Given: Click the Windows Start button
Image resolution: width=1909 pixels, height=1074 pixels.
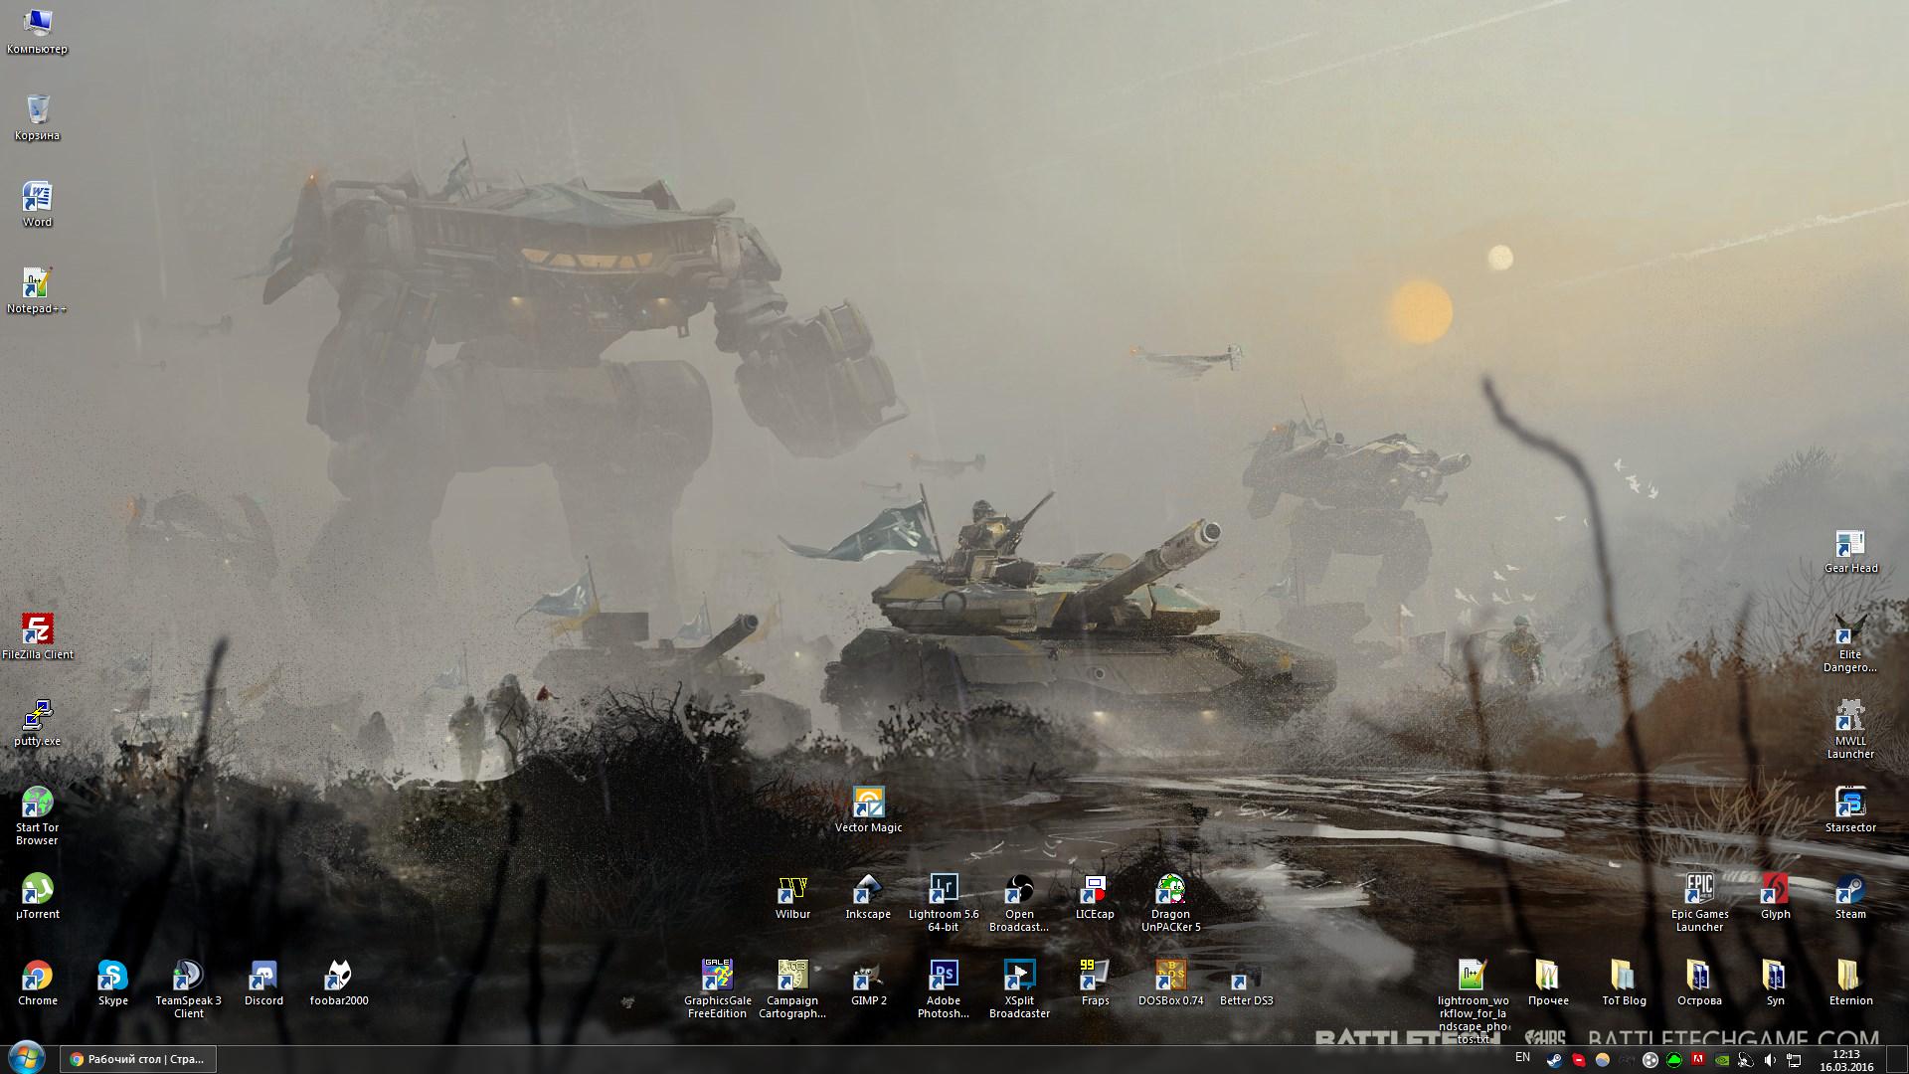Looking at the screenshot, I should point(26,1058).
